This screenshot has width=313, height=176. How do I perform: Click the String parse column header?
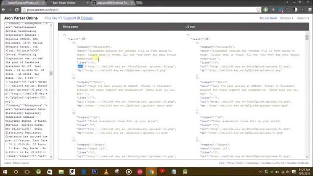70,27
